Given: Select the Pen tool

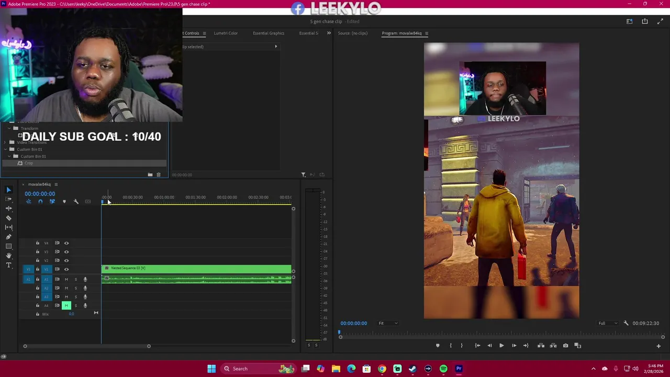Looking at the screenshot, I should [8, 237].
